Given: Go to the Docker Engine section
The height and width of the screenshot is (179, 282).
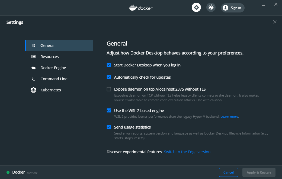Looking at the screenshot, I should (59, 68).
